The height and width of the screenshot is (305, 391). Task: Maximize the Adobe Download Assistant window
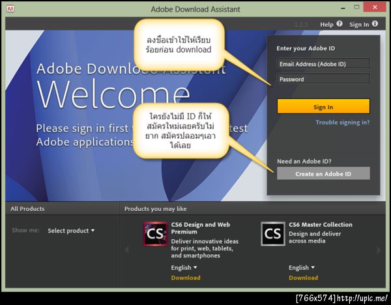[x=357, y=7]
